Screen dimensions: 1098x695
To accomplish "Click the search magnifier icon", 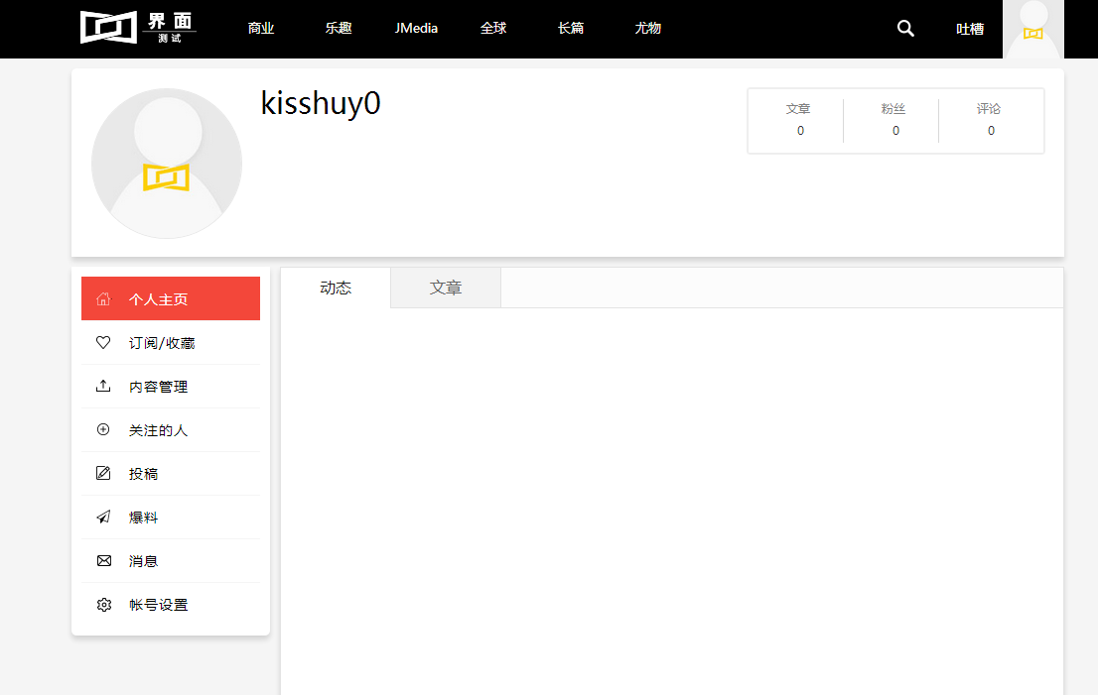I will coord(905,29).
